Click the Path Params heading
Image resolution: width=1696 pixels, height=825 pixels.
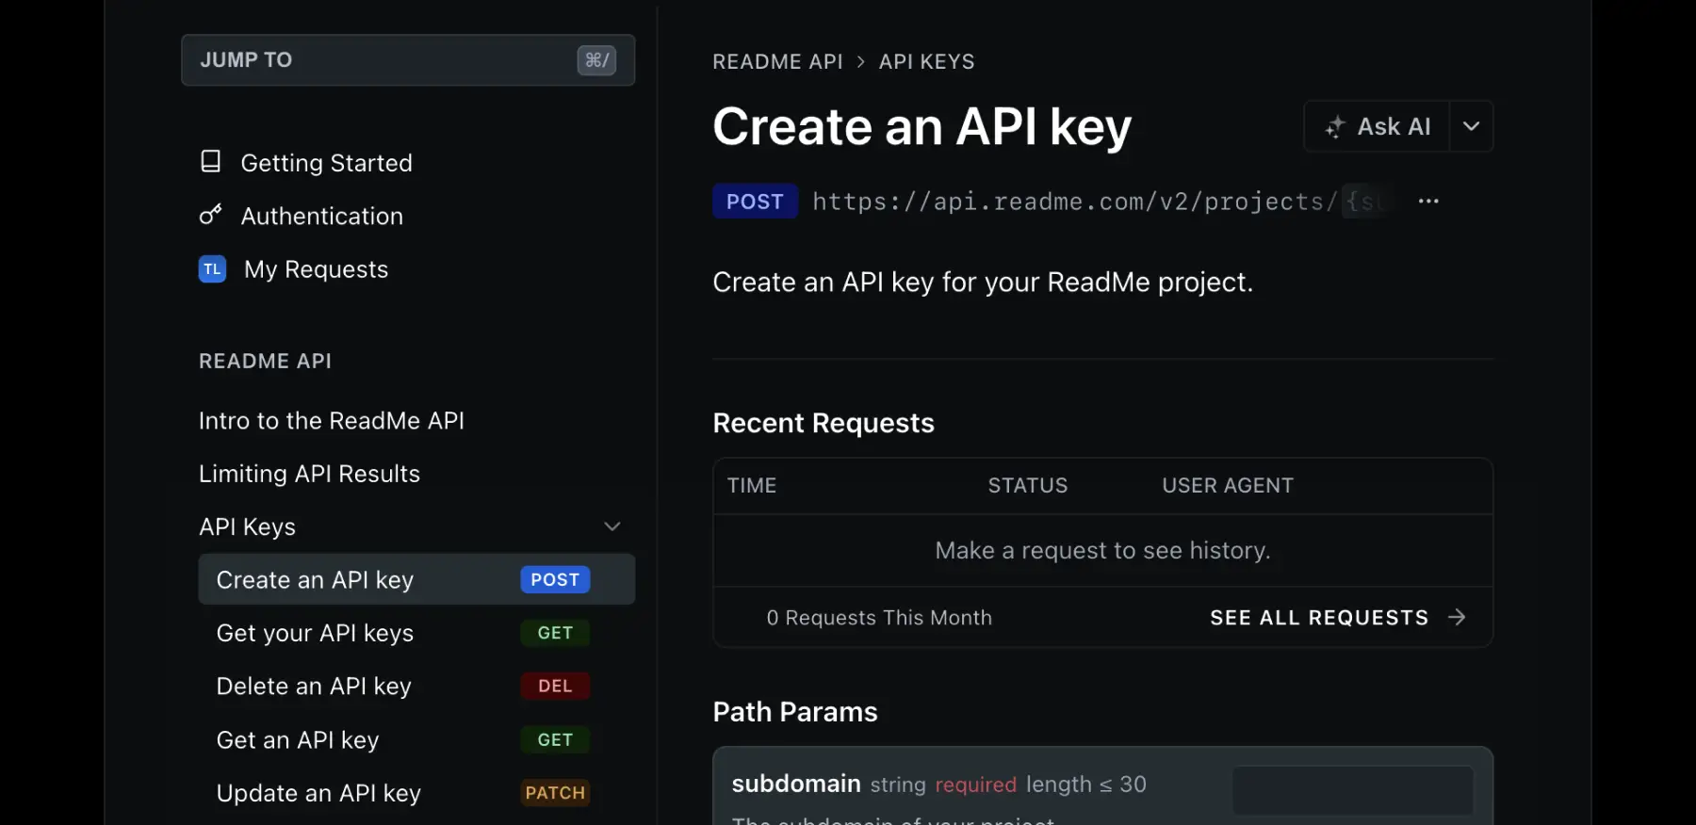tap(795, 712)
